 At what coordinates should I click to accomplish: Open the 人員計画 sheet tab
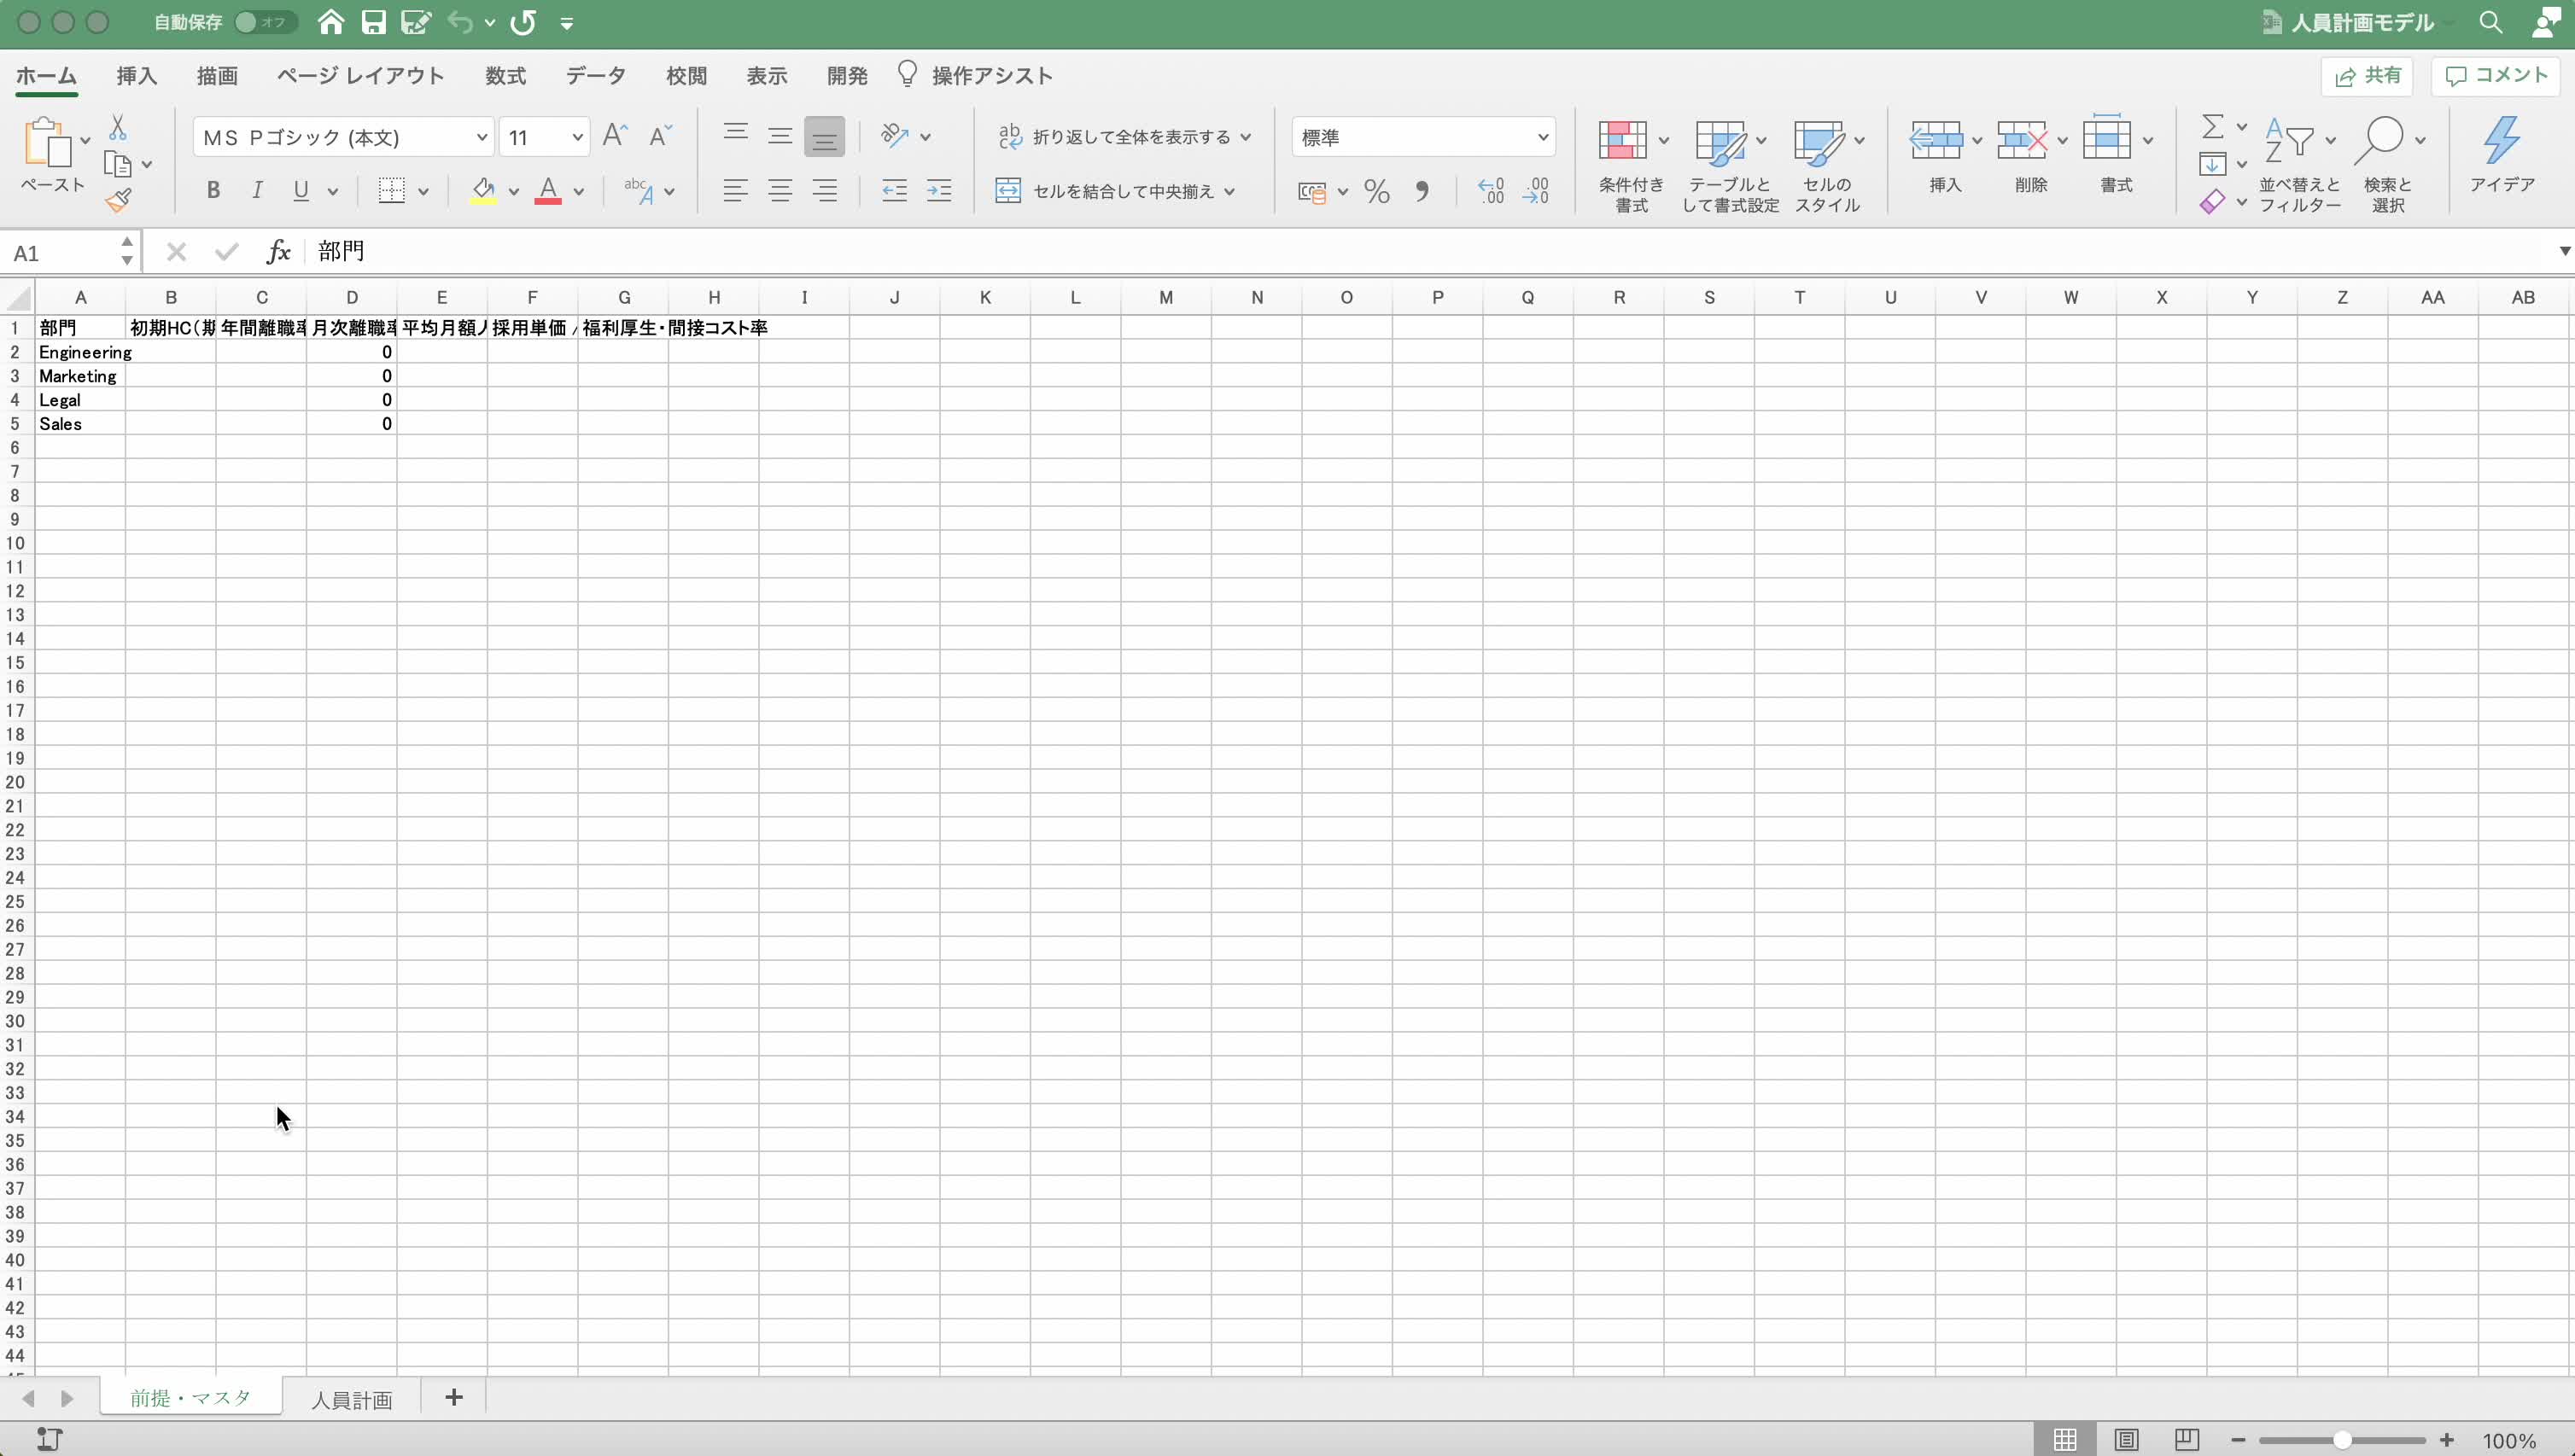pos(352,1397)
